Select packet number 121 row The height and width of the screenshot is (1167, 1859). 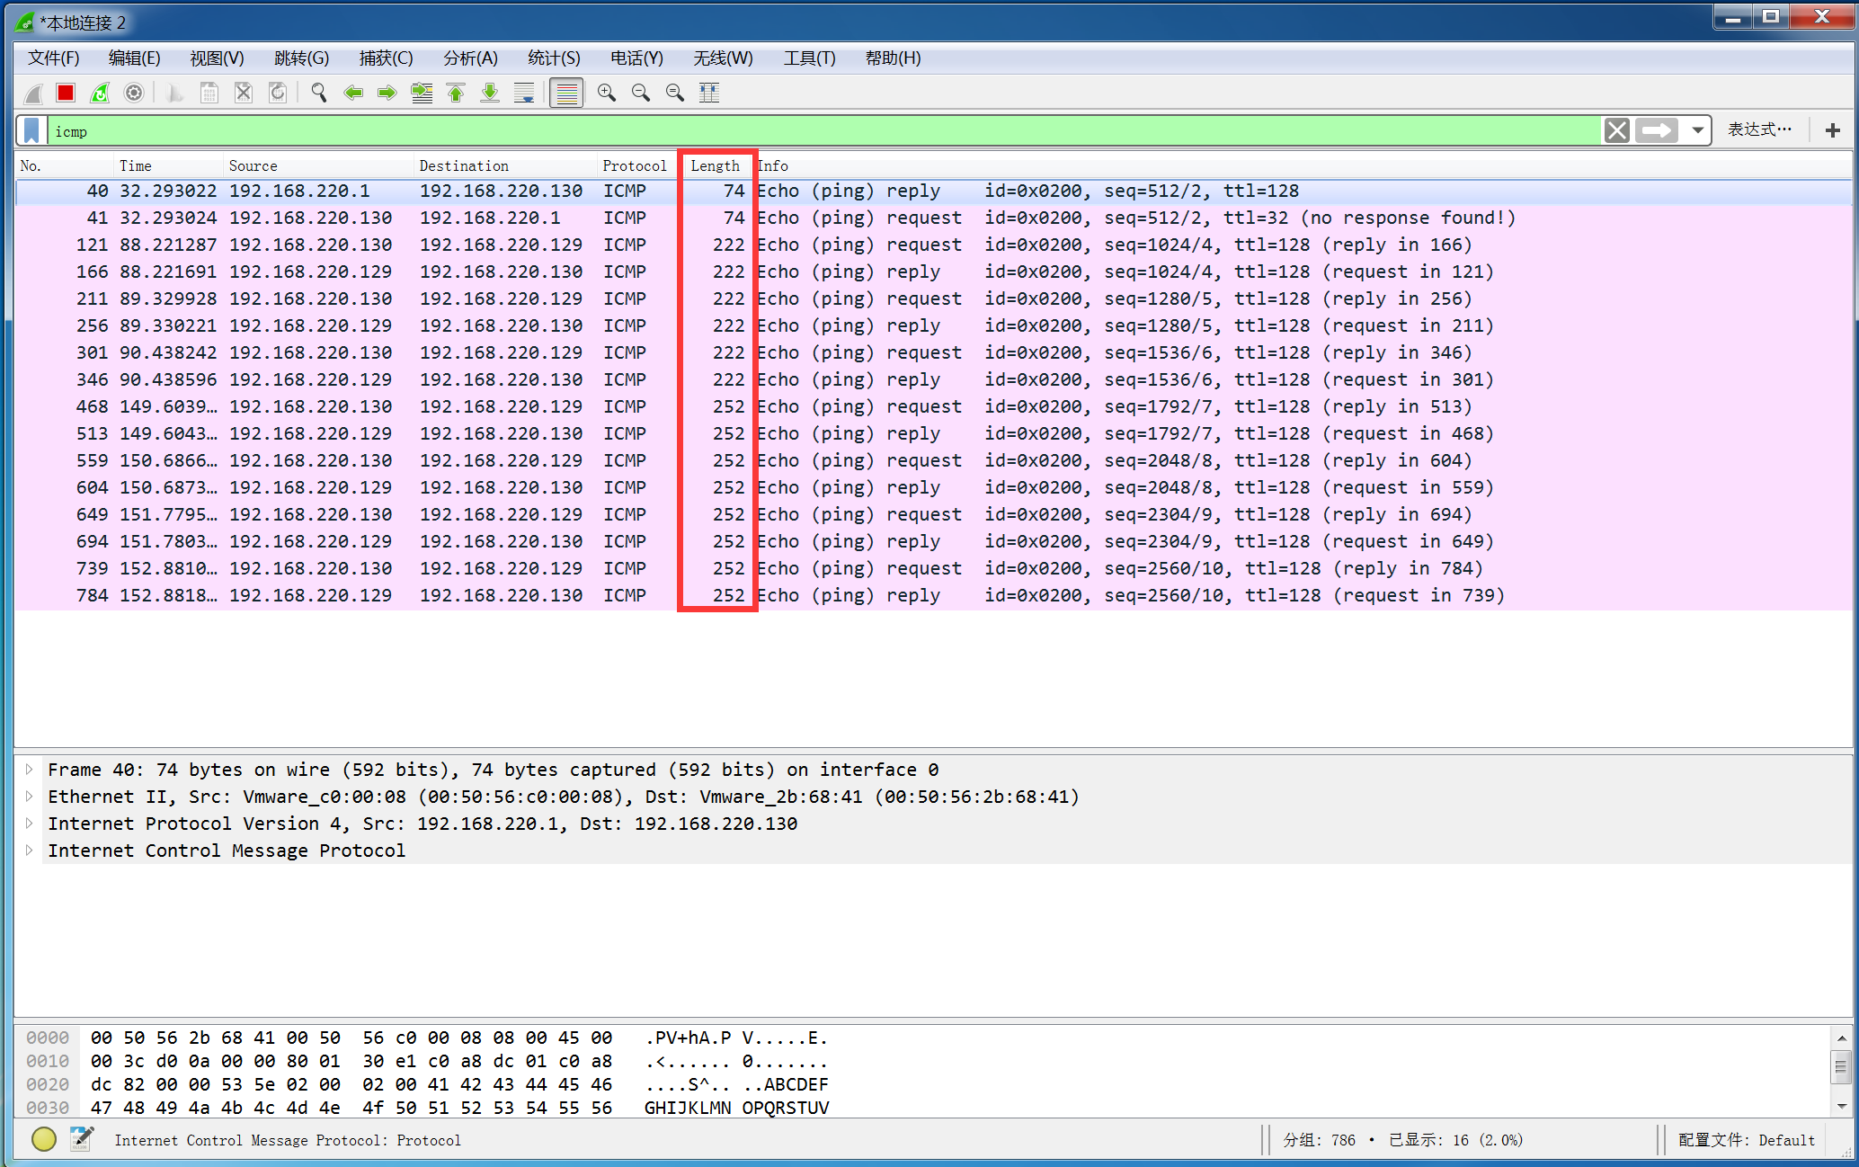(933, 245)
